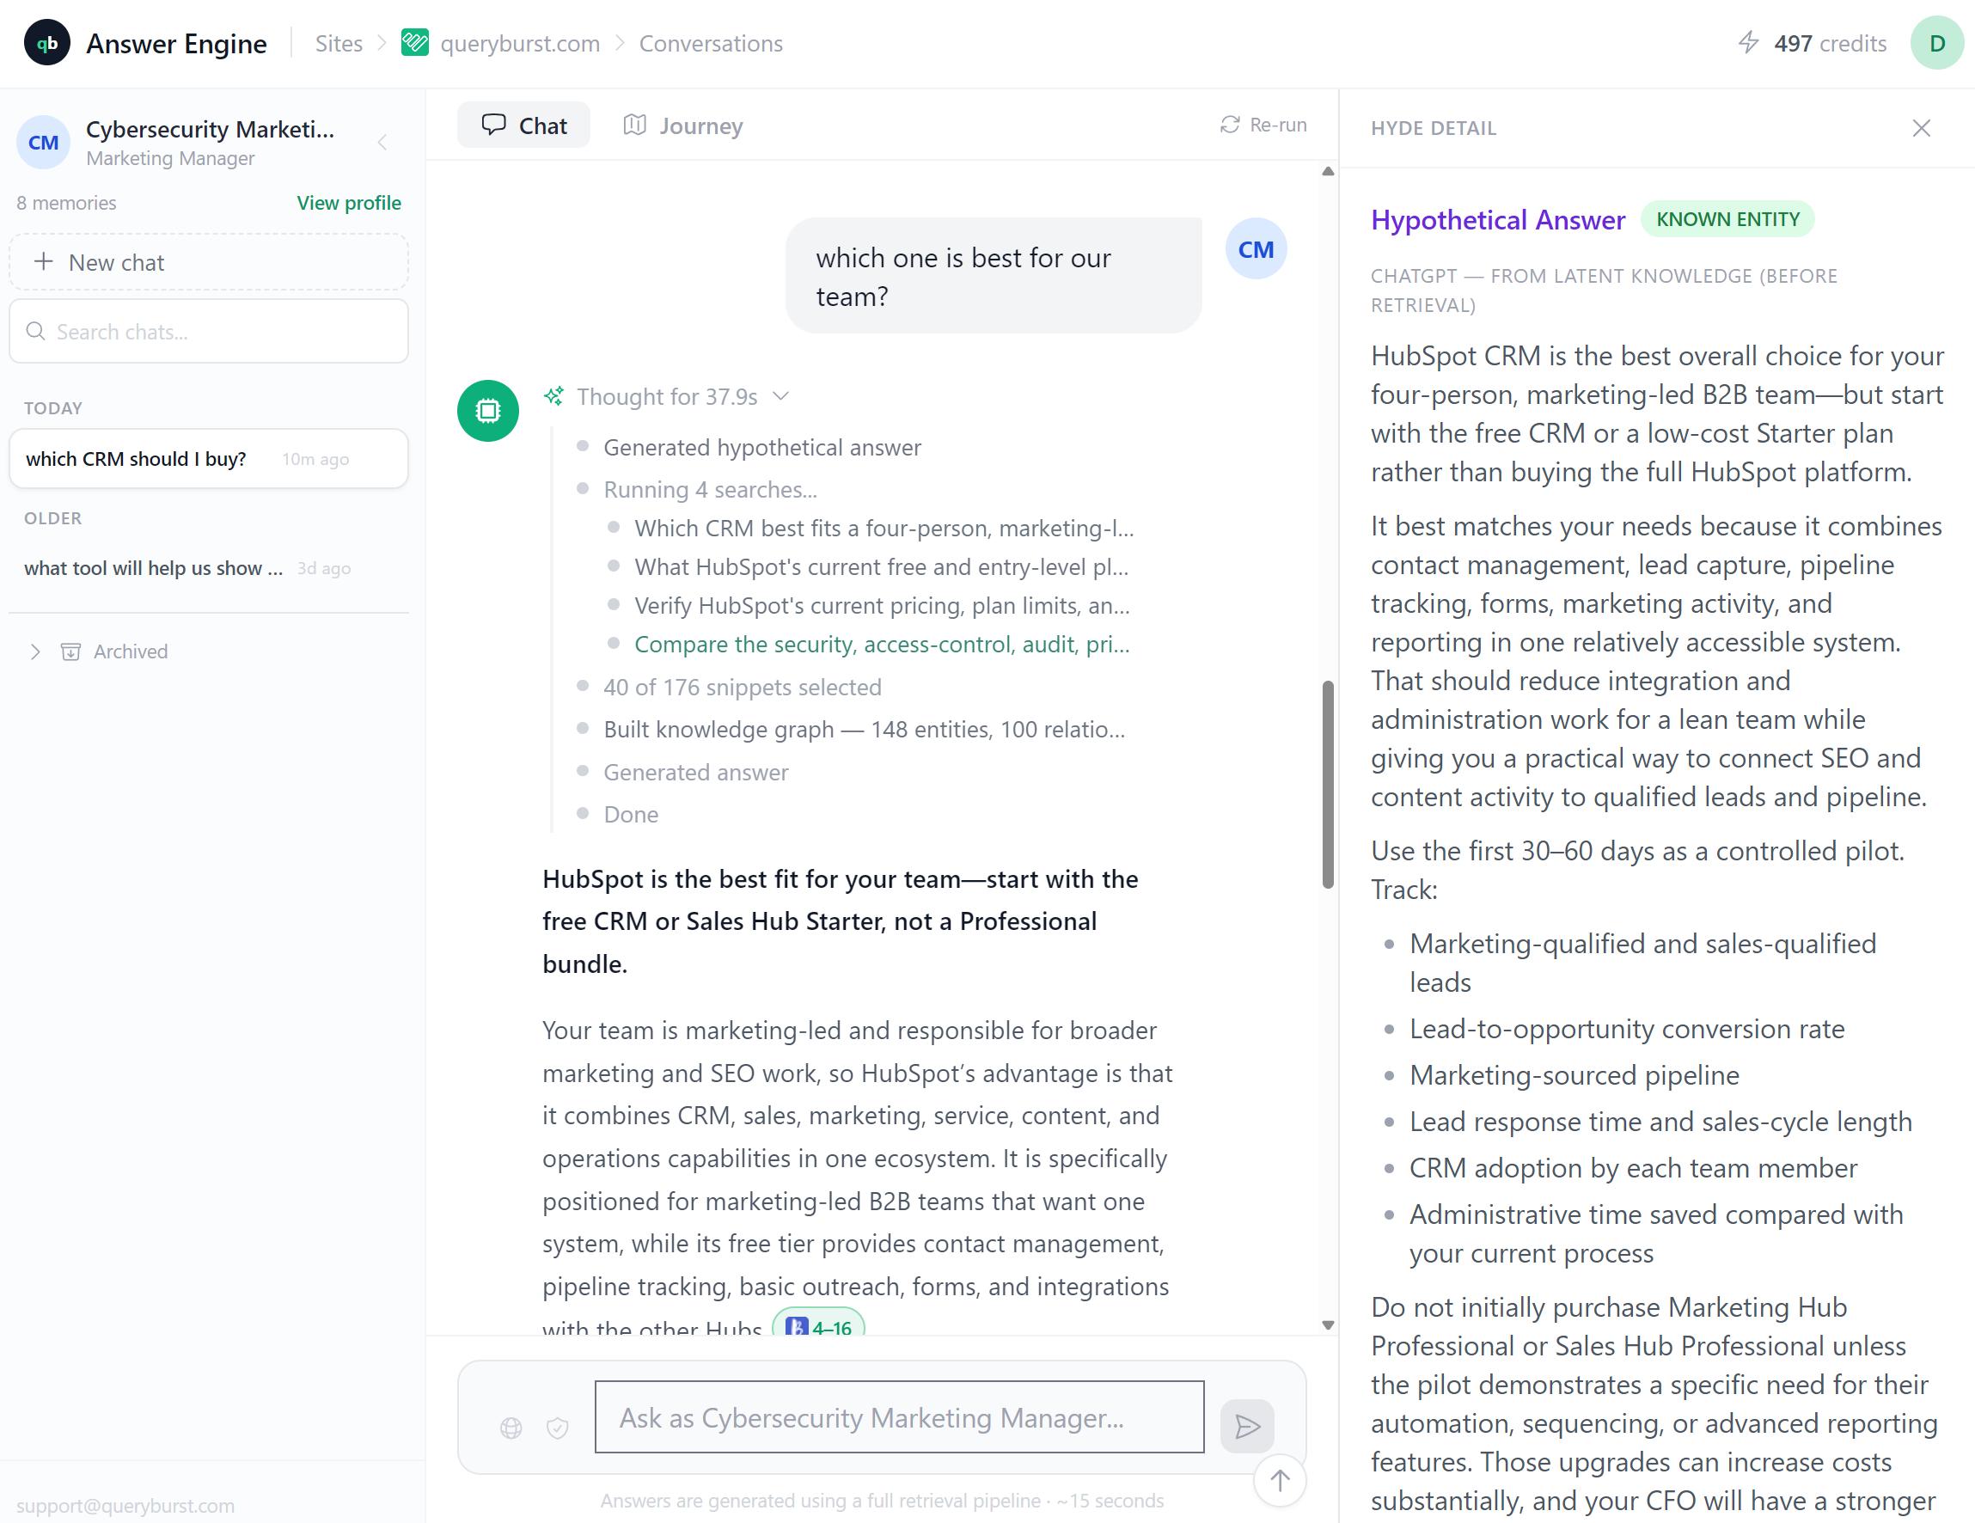Viewport: 1975px width, 1523px height.
Task: Open queryburst.com breadcrumb link
Action: pos(520,44)
